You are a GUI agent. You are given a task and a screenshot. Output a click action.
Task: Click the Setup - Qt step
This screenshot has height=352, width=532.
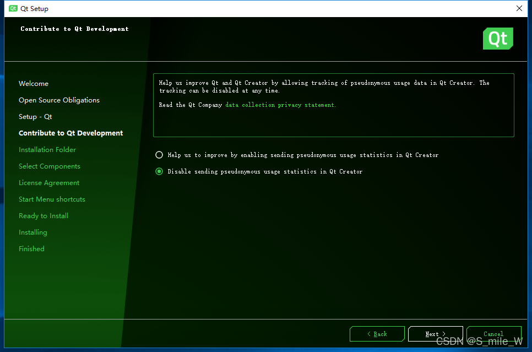(35, 117)
